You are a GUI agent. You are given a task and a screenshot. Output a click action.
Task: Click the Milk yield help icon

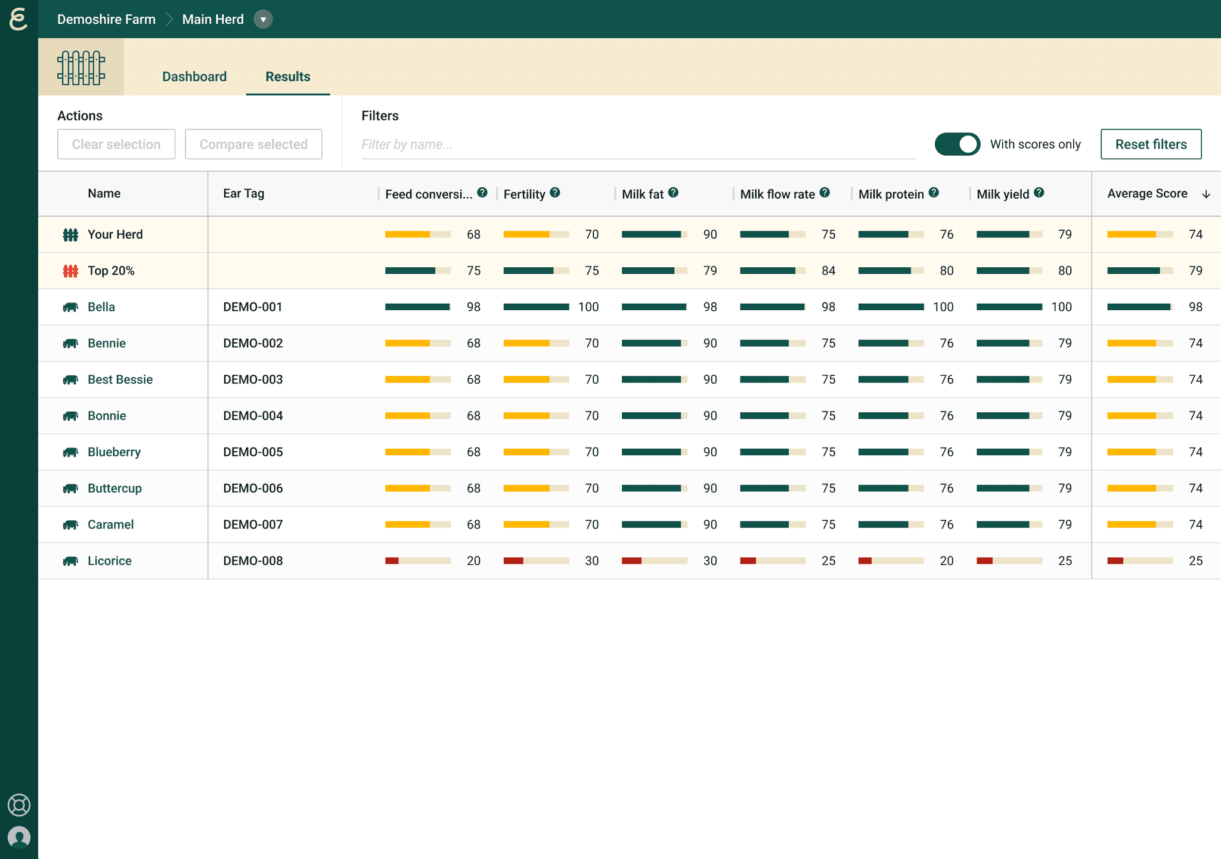coord(1039,193)
